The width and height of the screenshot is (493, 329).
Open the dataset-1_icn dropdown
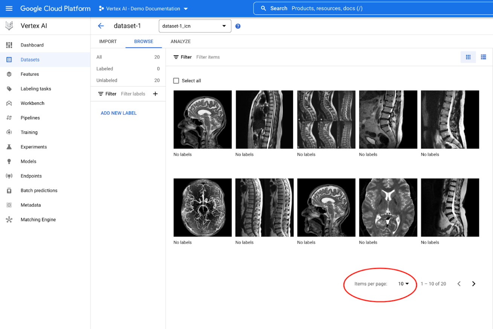pos(195,26)
